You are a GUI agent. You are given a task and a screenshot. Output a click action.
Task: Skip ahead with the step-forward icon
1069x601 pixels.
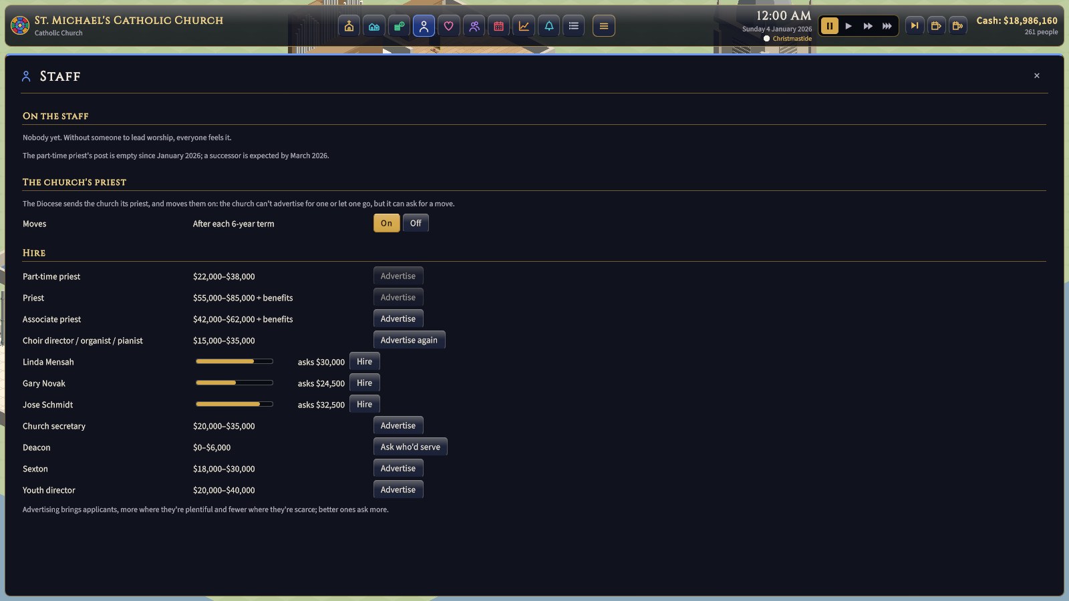pos(915,26)
